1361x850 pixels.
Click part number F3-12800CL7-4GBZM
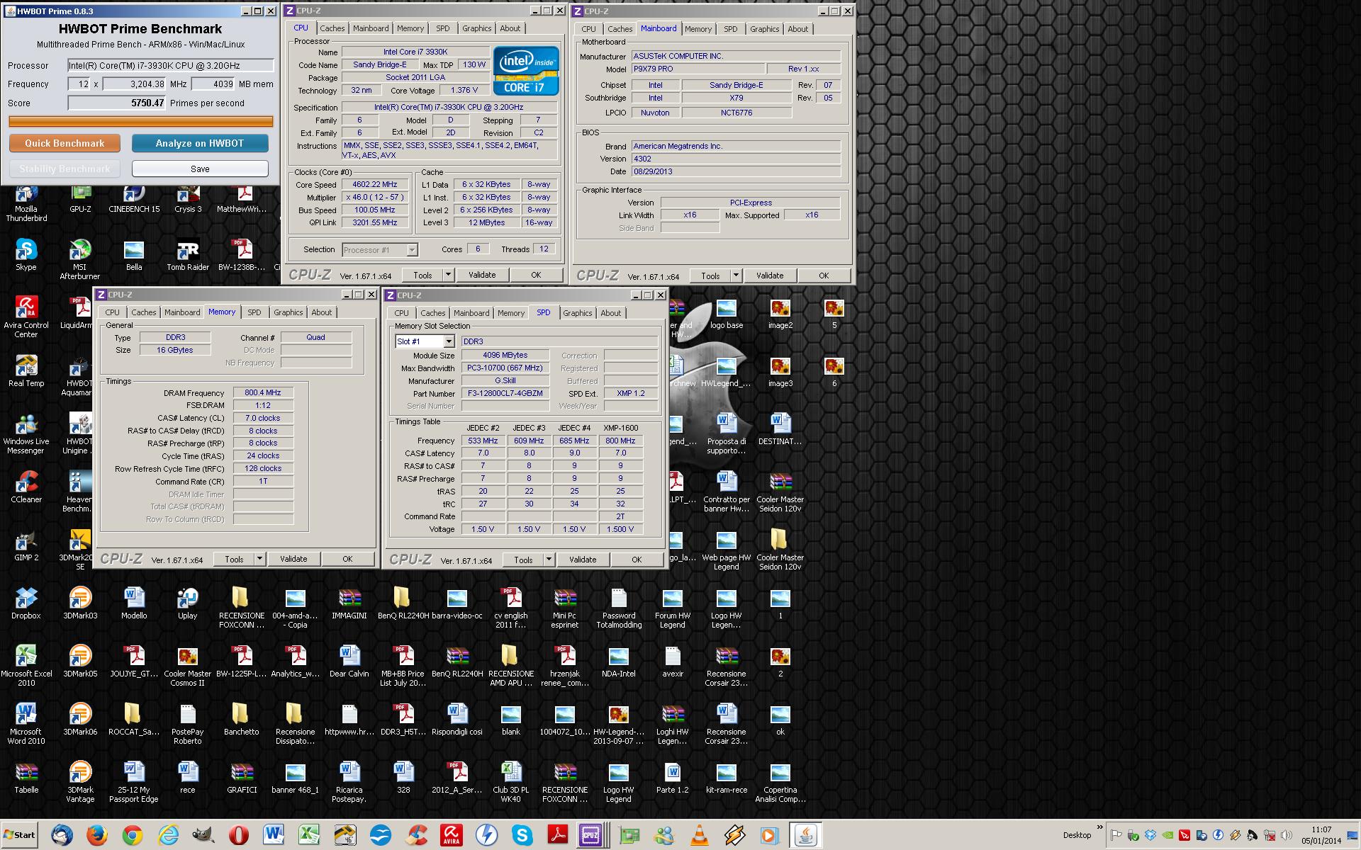pos(505,393)
